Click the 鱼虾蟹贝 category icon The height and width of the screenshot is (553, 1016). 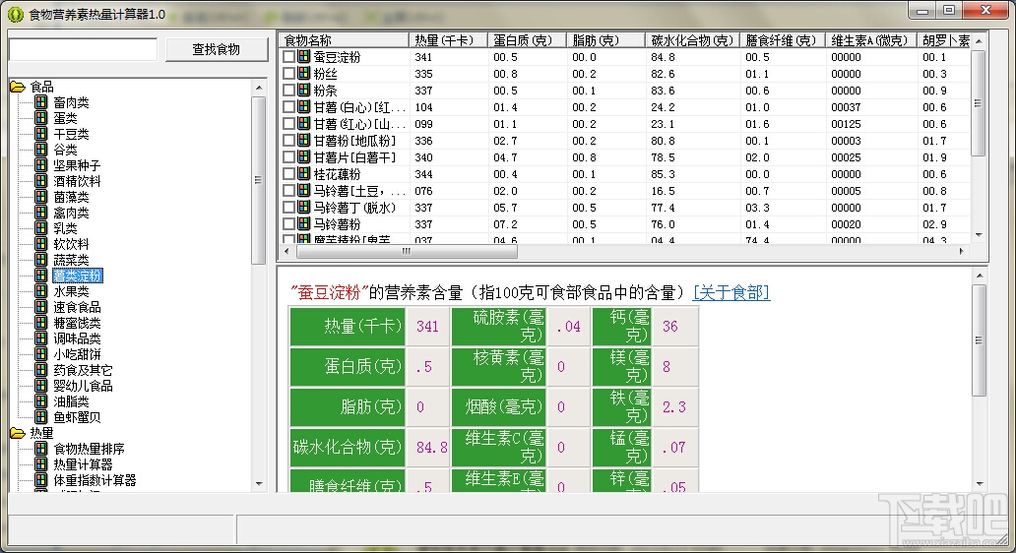(40, 417)
